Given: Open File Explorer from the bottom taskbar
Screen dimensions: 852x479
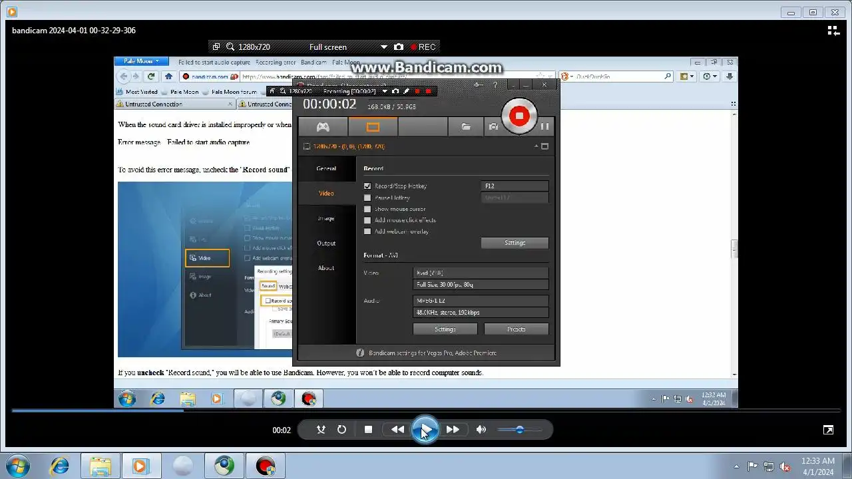Looking at the screenshot, I should pos(101,466).
